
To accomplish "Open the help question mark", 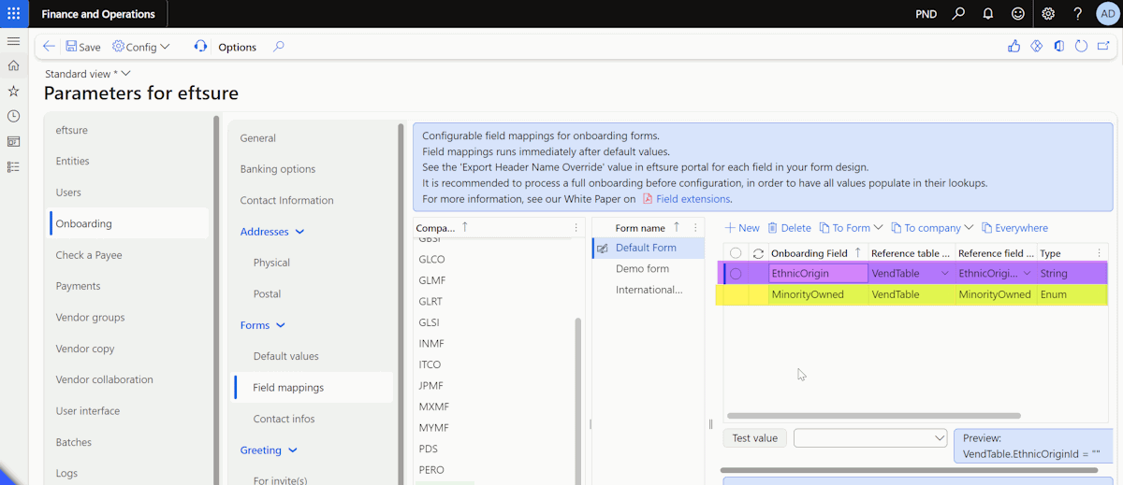I will (1078, 14).
